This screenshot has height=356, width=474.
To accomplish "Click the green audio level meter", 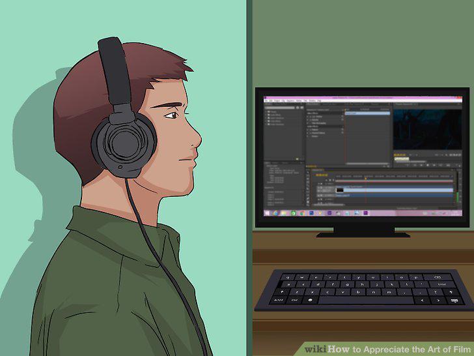I will click(x=457, y=197).
